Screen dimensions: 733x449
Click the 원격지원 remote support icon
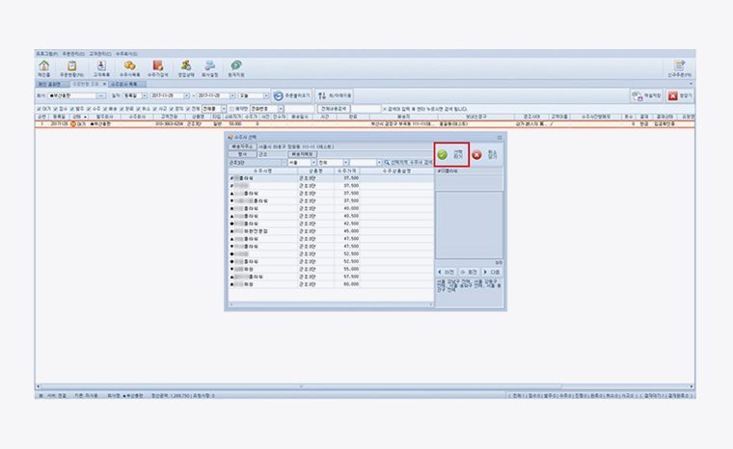236,67
